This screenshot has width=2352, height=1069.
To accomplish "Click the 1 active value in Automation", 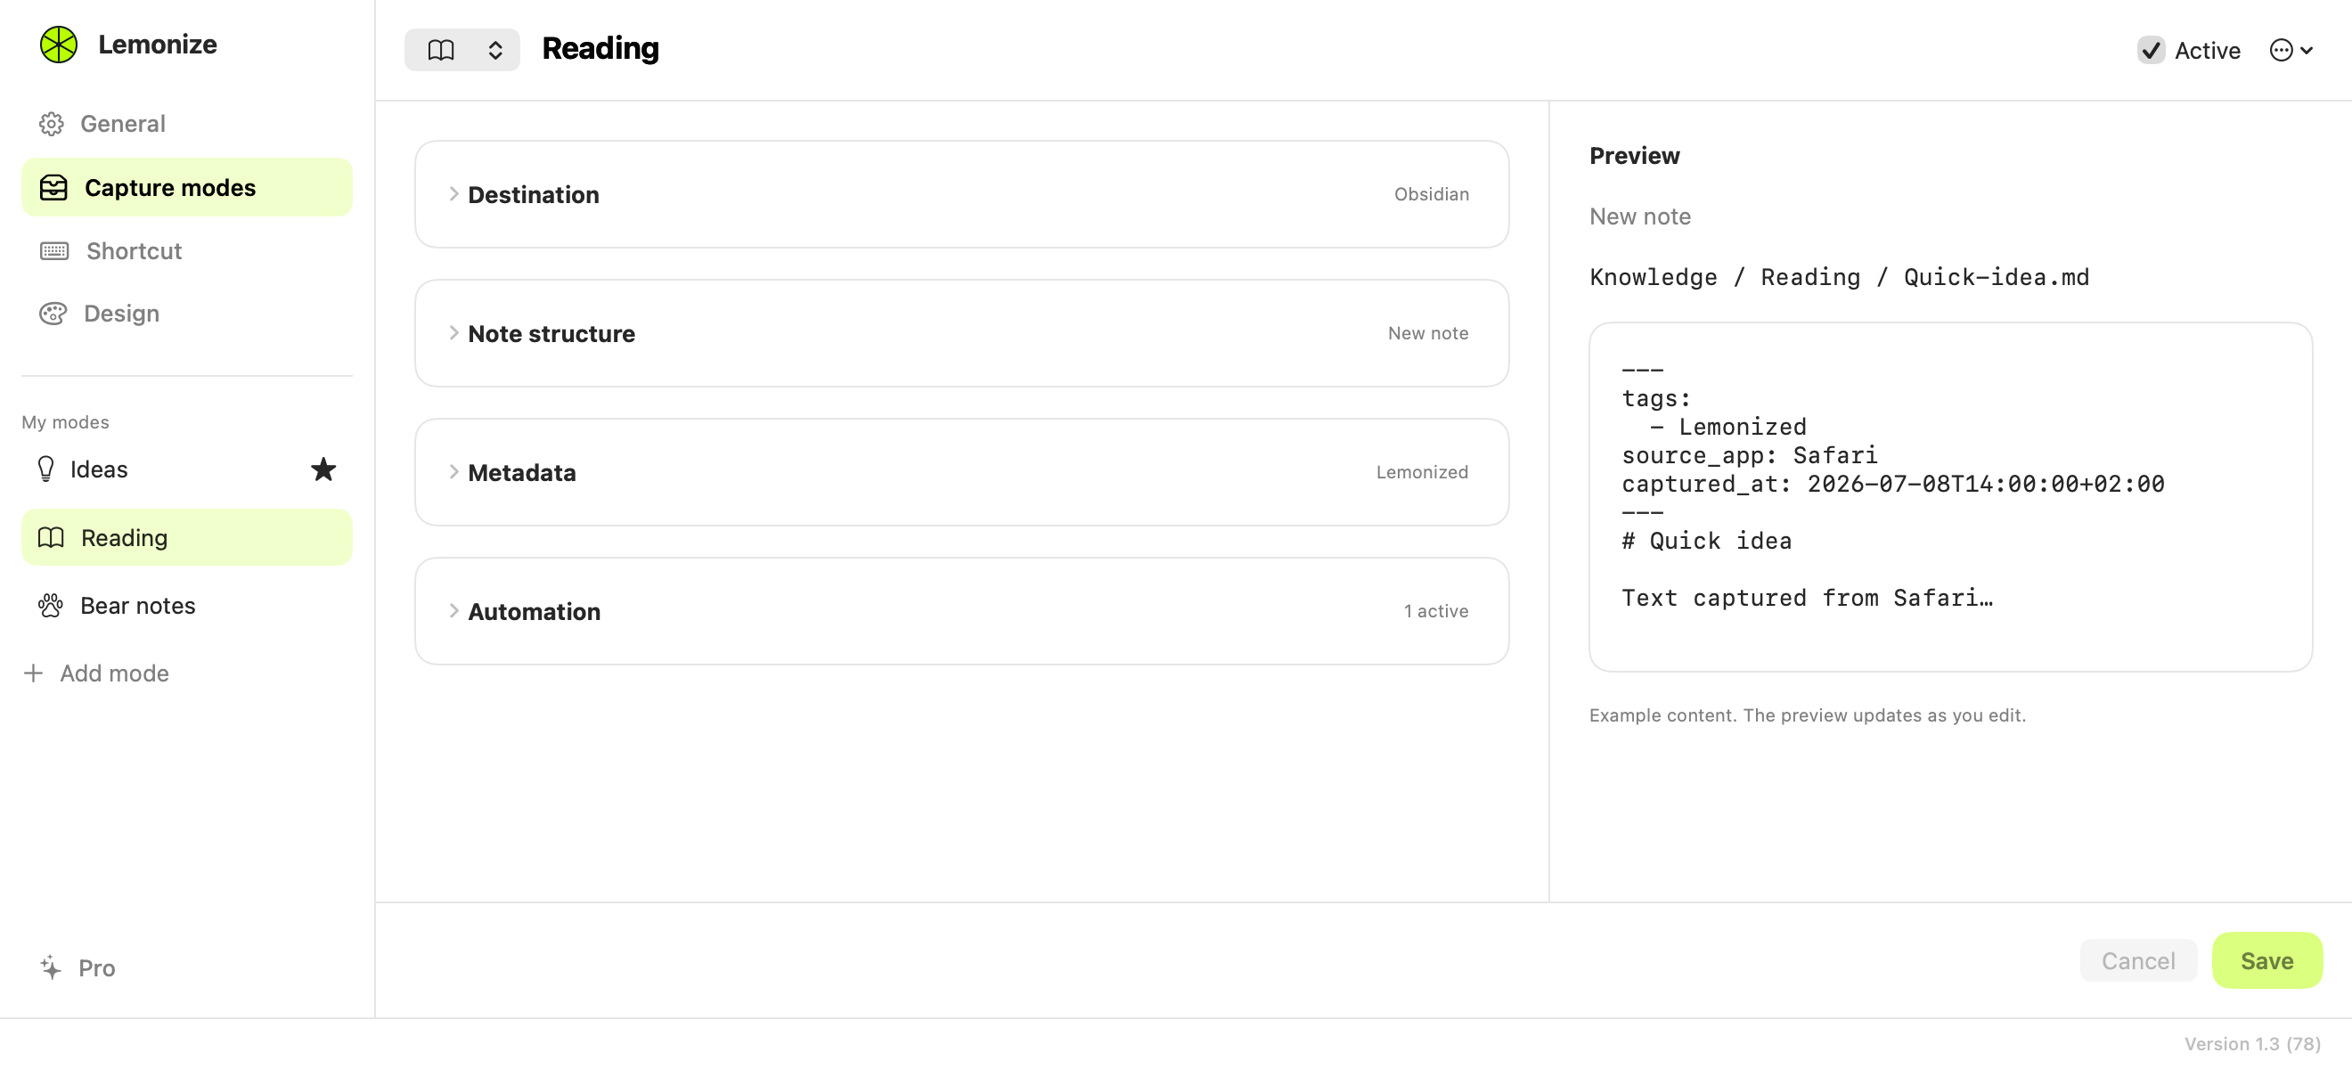I will click(x=1435, y=611).
